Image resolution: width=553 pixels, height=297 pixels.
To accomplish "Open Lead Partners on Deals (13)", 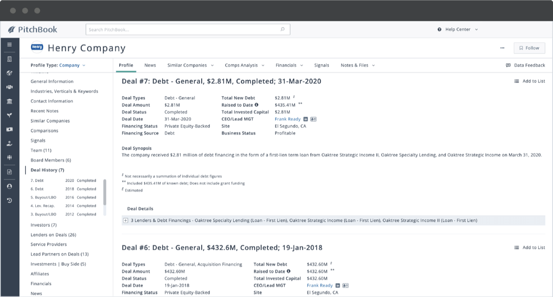I will 60,254.
